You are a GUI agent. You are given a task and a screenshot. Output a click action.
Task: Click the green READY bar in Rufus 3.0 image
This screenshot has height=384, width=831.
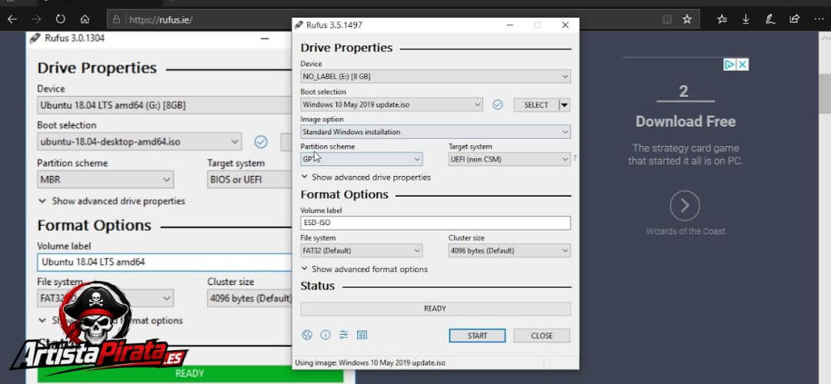point(190,373)
